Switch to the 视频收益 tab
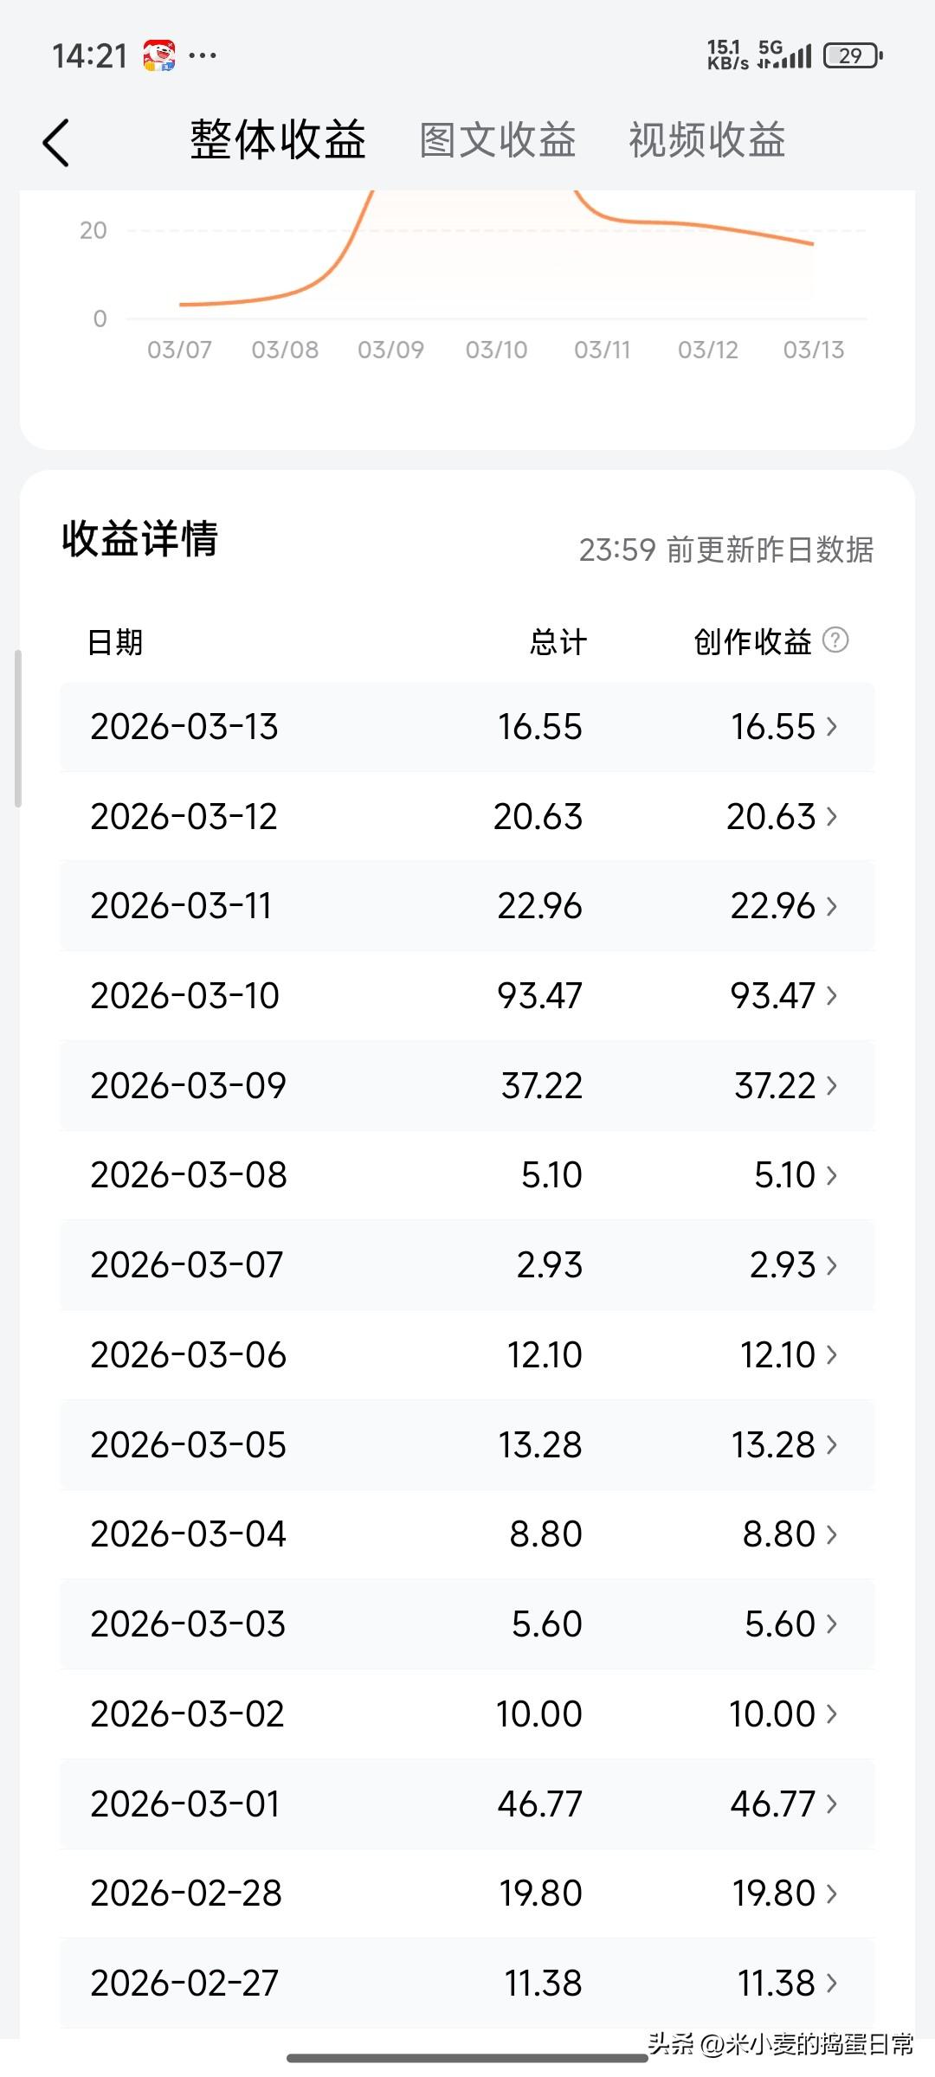The height and width of the screenshot is (2077, 935). click(707, 140)
